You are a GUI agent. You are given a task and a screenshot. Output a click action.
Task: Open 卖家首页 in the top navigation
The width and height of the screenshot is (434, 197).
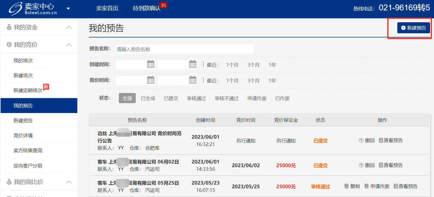coord(107,8)
